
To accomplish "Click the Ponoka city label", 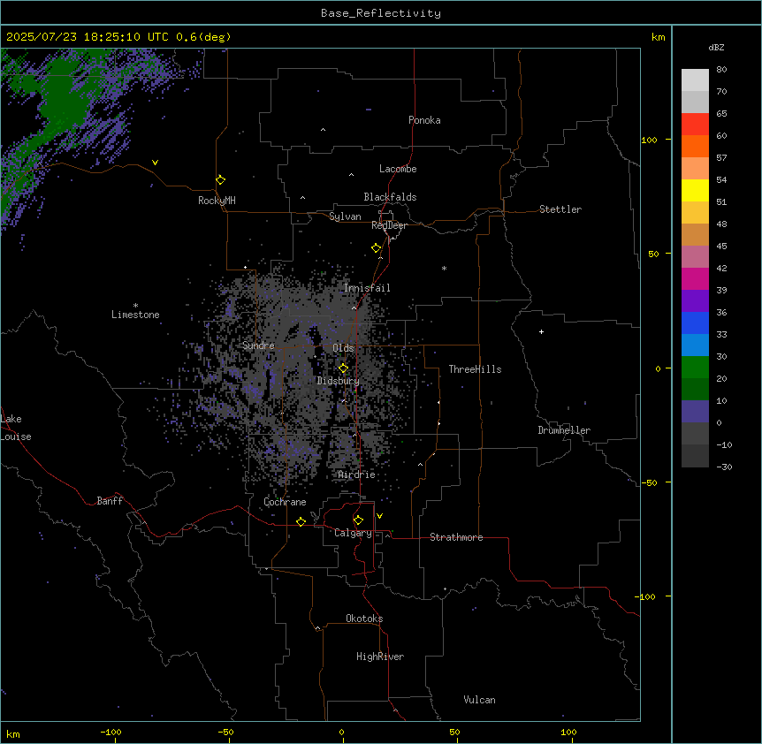I will 424,120.
